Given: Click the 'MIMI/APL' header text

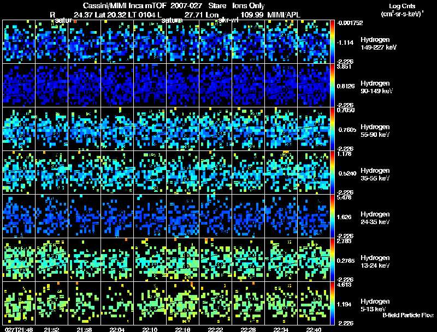Looking at the screenshot, I should click(284, 15).
